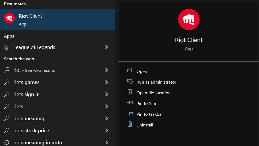The height and width of the screenshot is (146, 259).
Task: Click the pin icon next to Pin to Start
Action: click(130, 103)
